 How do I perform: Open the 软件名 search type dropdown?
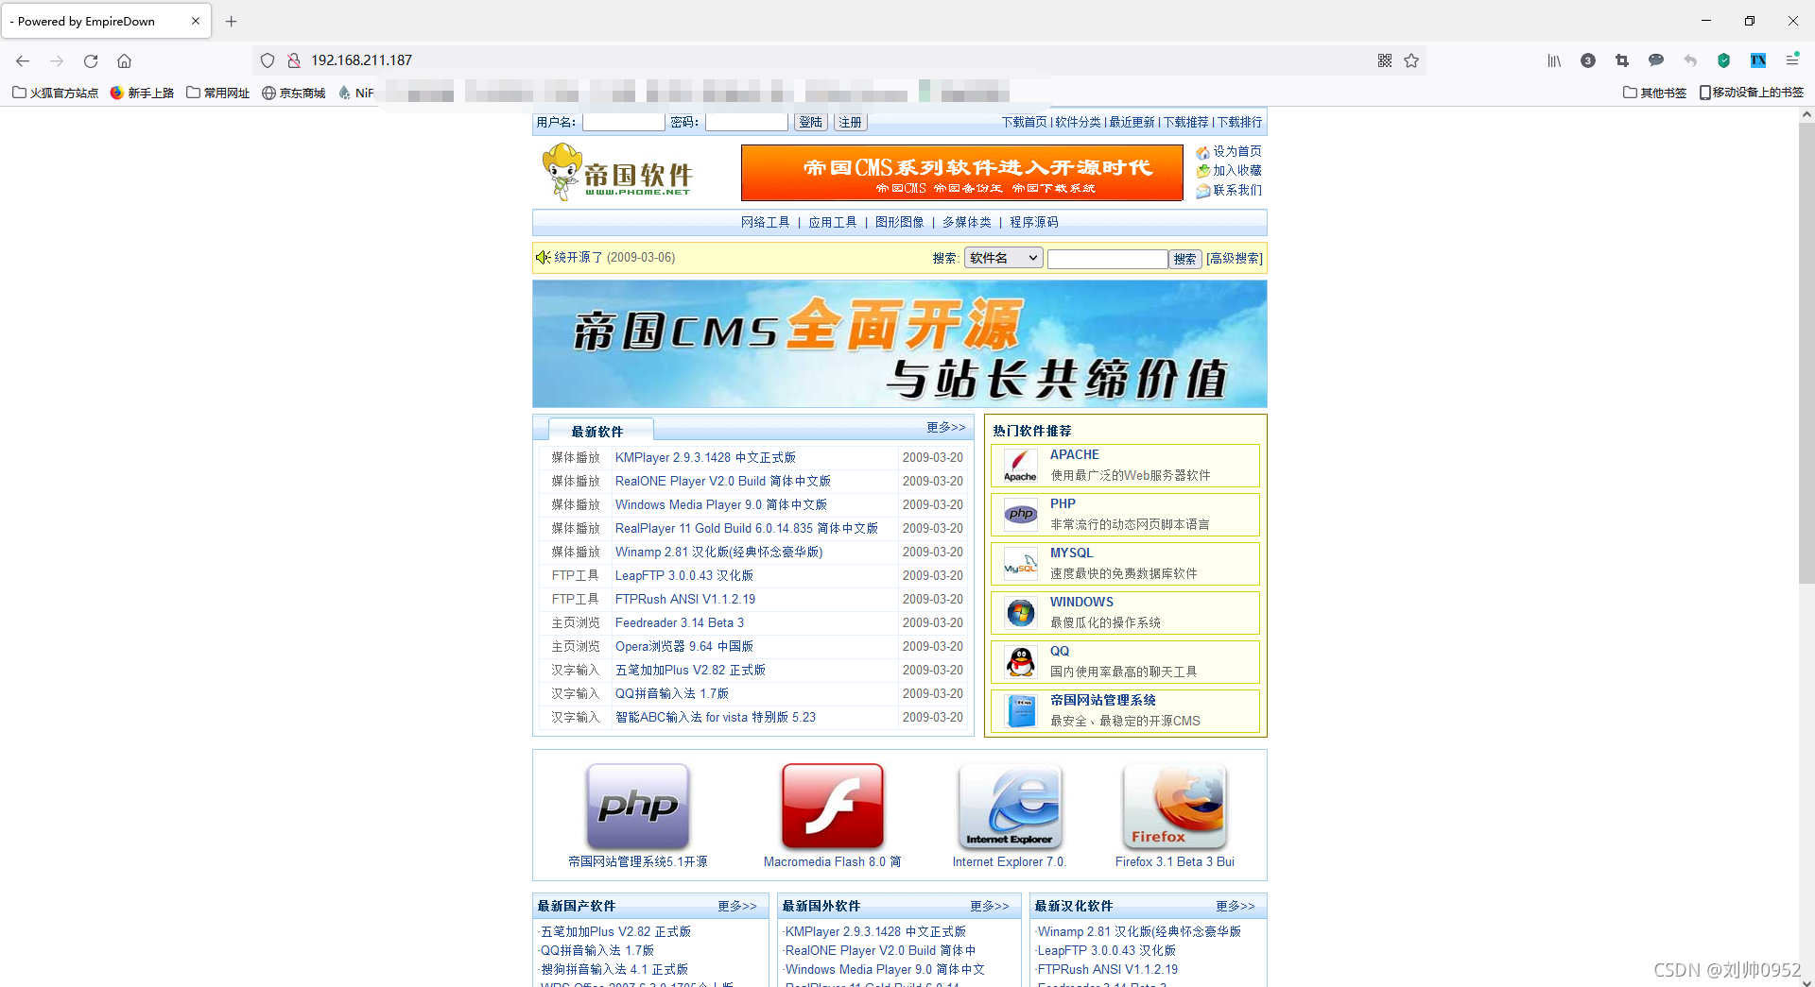pyautogui.click(x=1003, y=258)
